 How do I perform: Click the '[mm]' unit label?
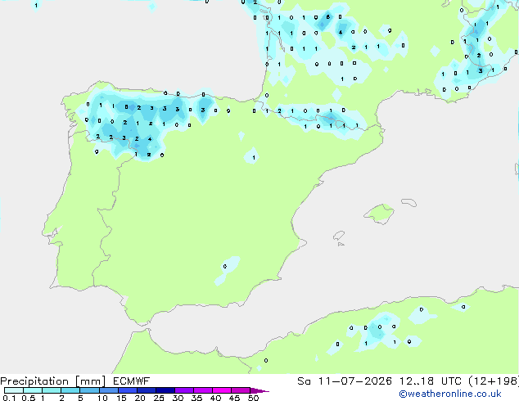tap(90, 381)
